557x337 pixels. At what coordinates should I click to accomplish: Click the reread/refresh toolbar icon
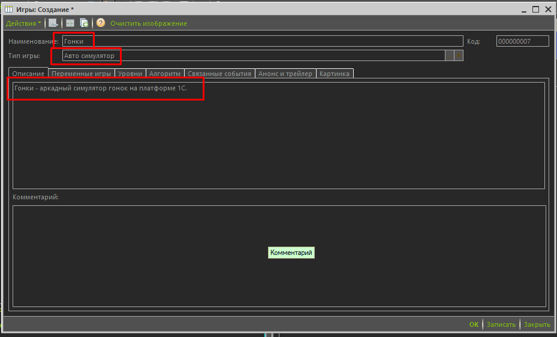coord(70,23)
